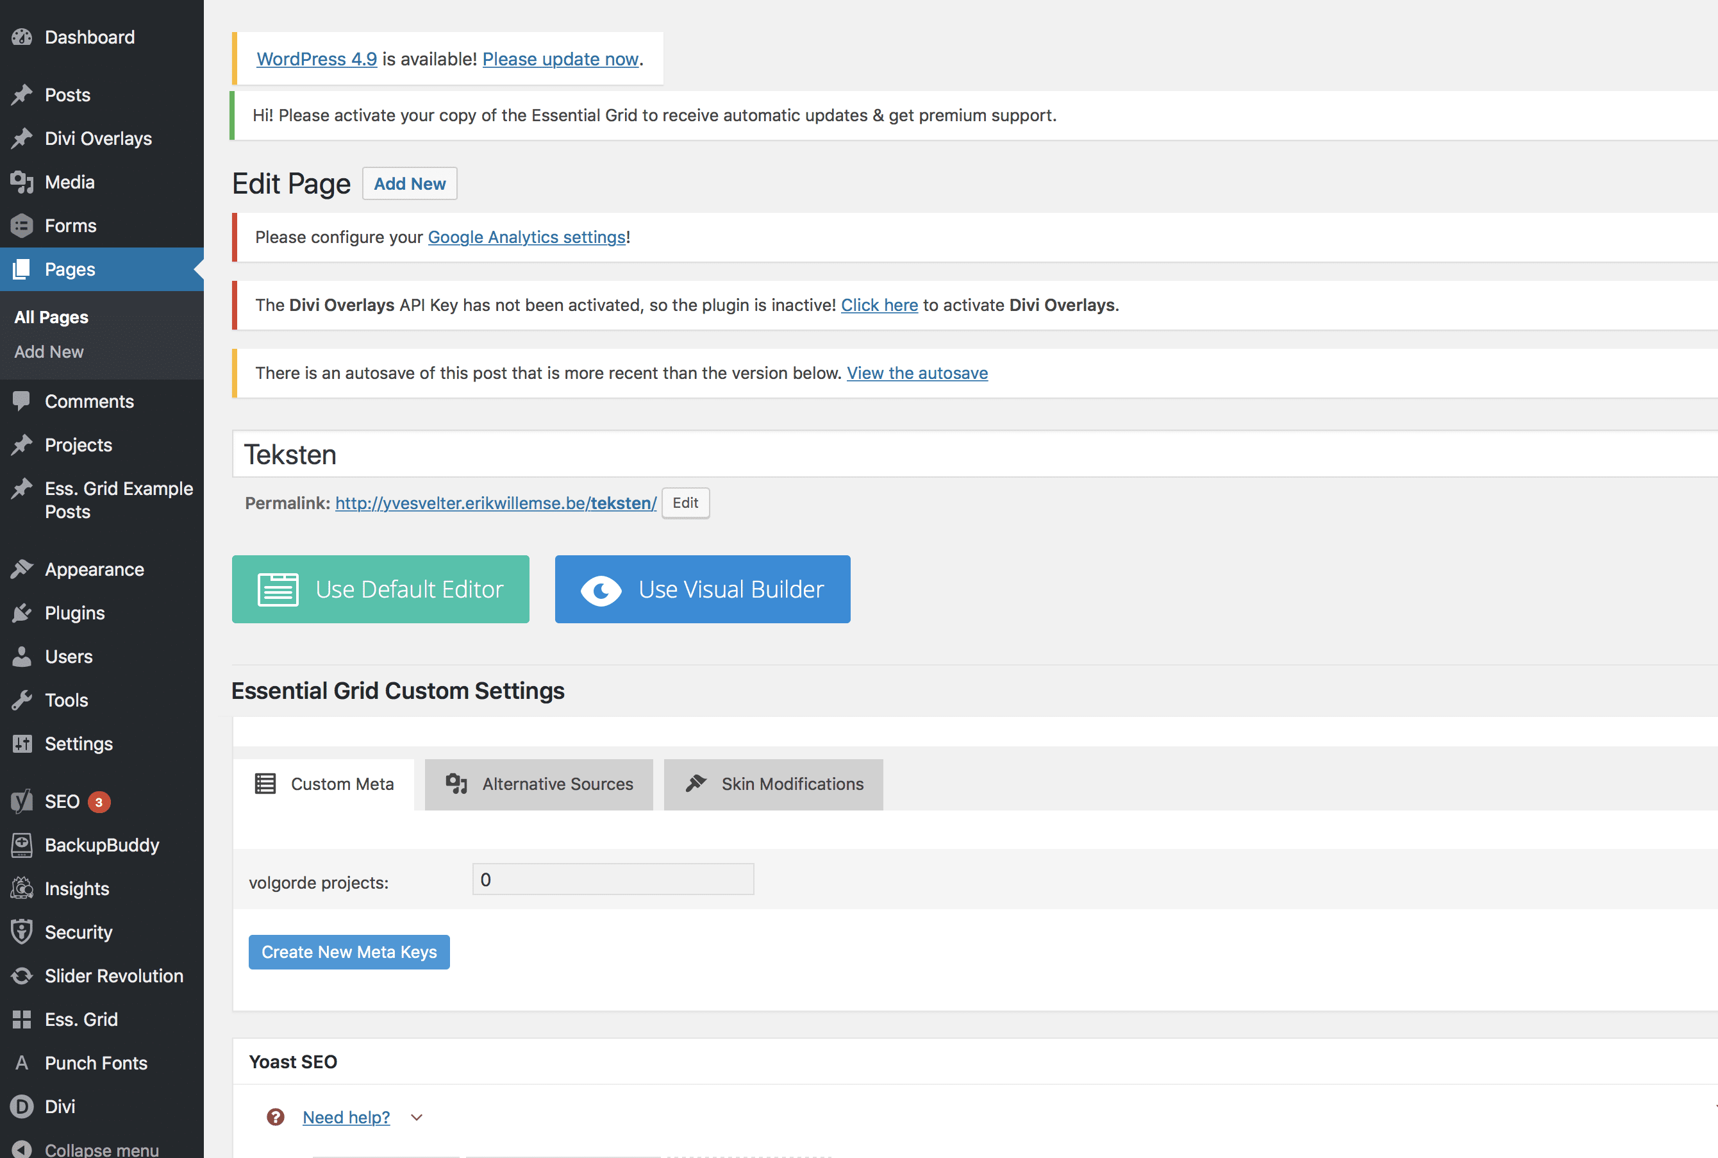1718x1158 pixels.
Task: Open the Dashboard menu item
Action: coord(102,37)
